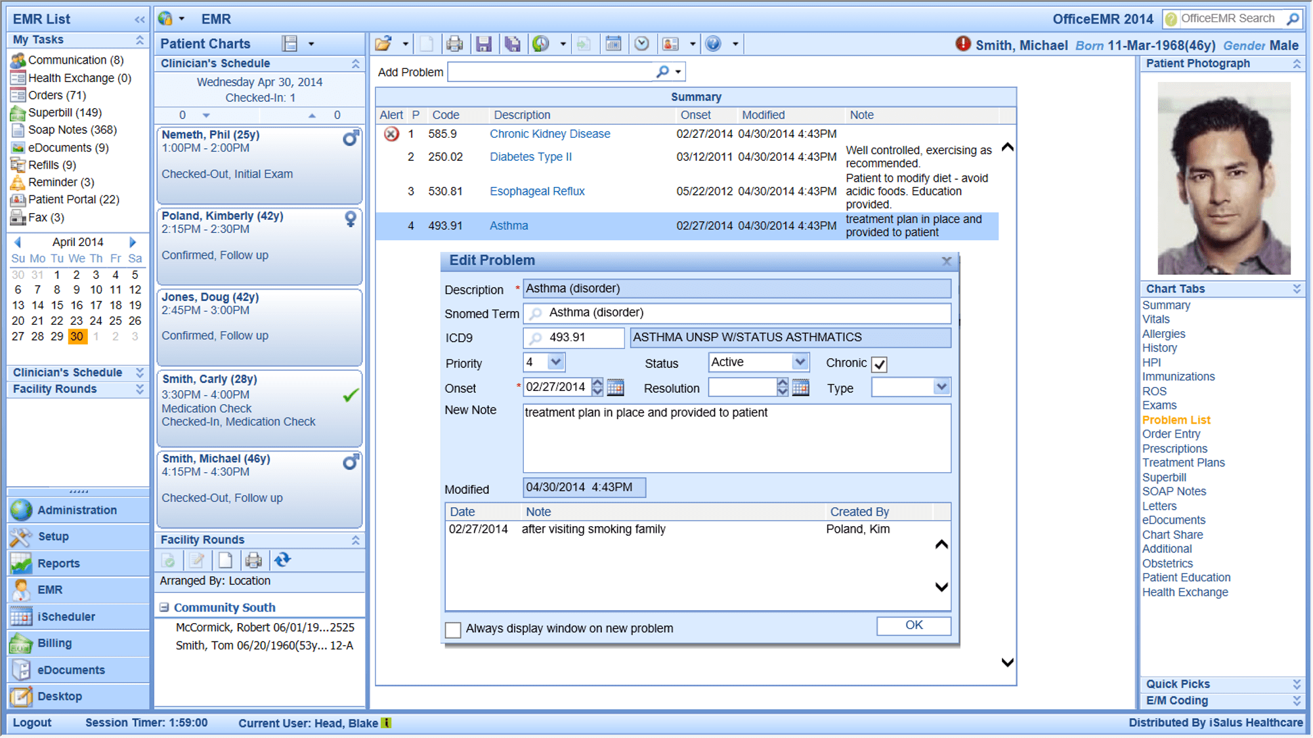Open the calendar toolbar icon
Image resolution: width=1313 pixels, height=738 pixels.
613,44
